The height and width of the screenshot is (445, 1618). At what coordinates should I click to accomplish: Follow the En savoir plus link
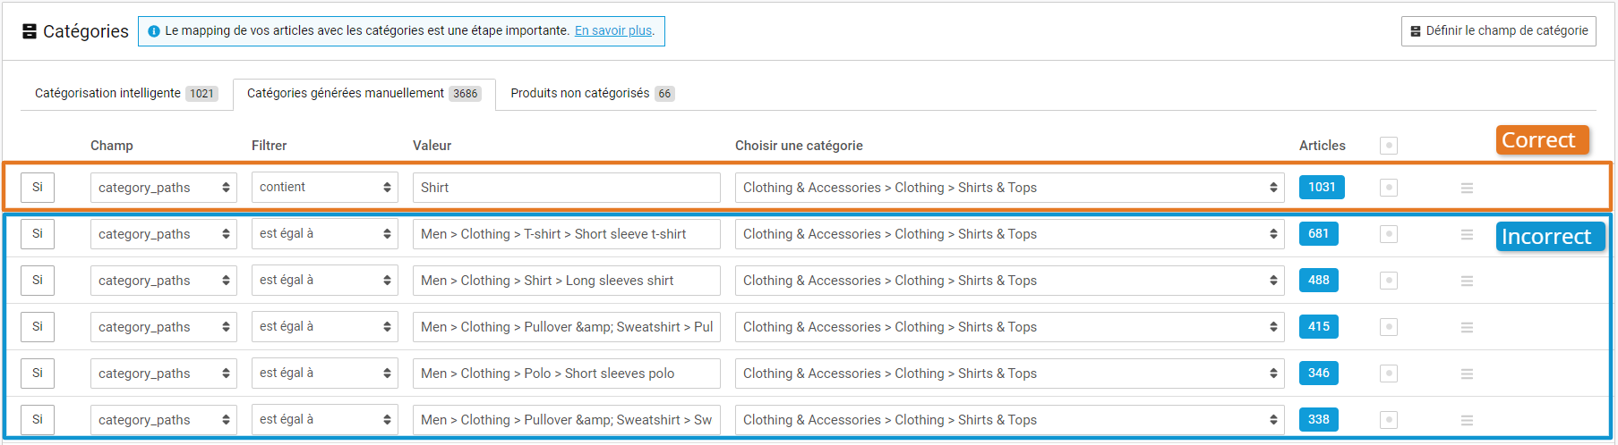pos(613,31)
